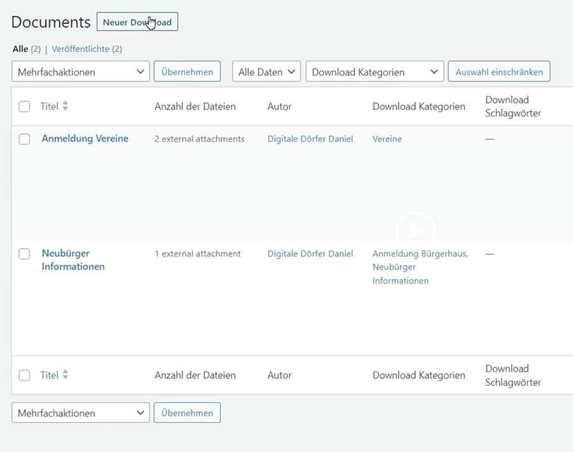The width and height of the screenshot is (573, 452).
Task: Click the Anmeldung Bürgerhaus category link
Action: pyautogui.click(x=420, y=254)
